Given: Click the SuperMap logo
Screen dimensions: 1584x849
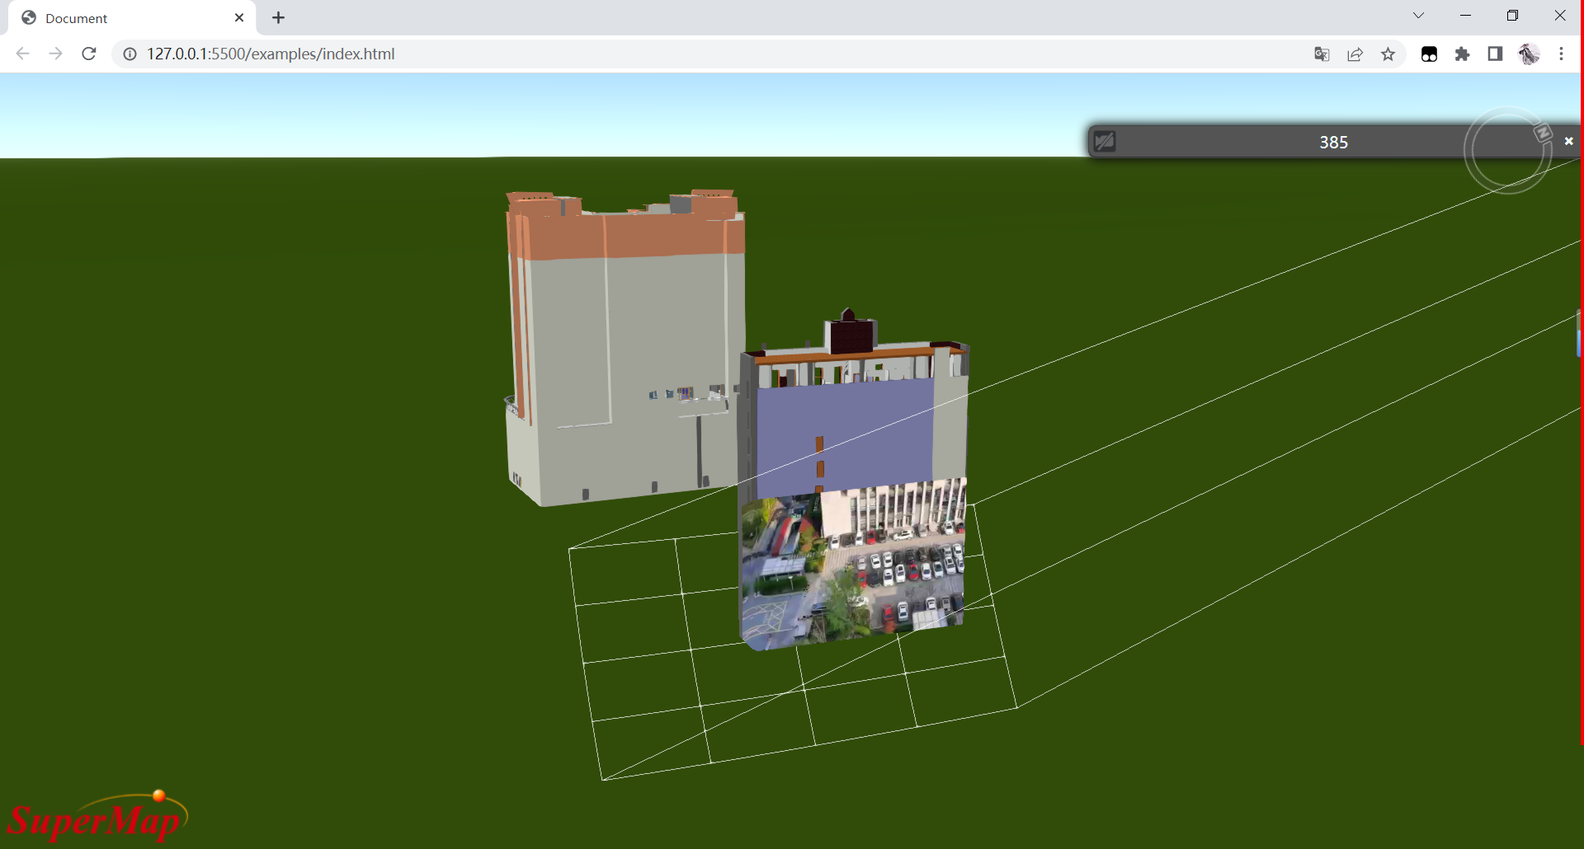Looking at the screenshot, I should point(97,816).
